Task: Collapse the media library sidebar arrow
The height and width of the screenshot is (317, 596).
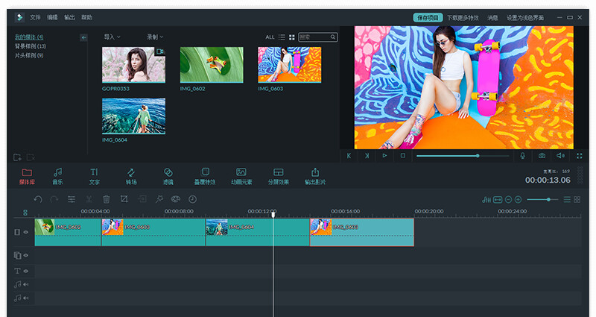Action: 83,37
